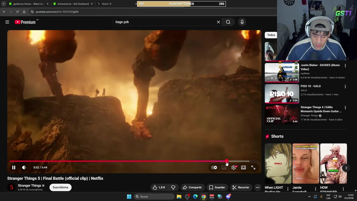Show hidden system tray icons

309,197
